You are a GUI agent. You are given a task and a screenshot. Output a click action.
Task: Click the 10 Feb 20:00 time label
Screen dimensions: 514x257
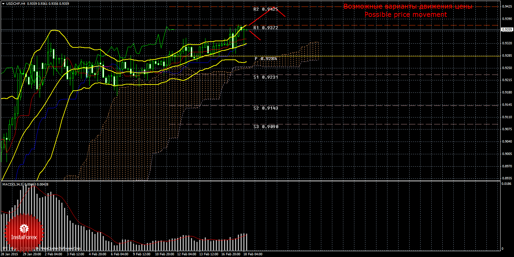pyautogui.click(x=165, y=255)
